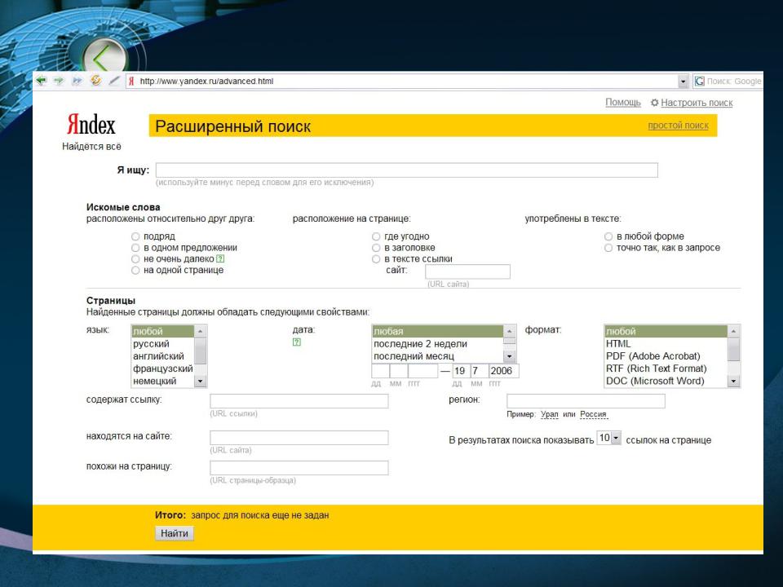Click the сайт URL input field

click(x=467, y=271)
